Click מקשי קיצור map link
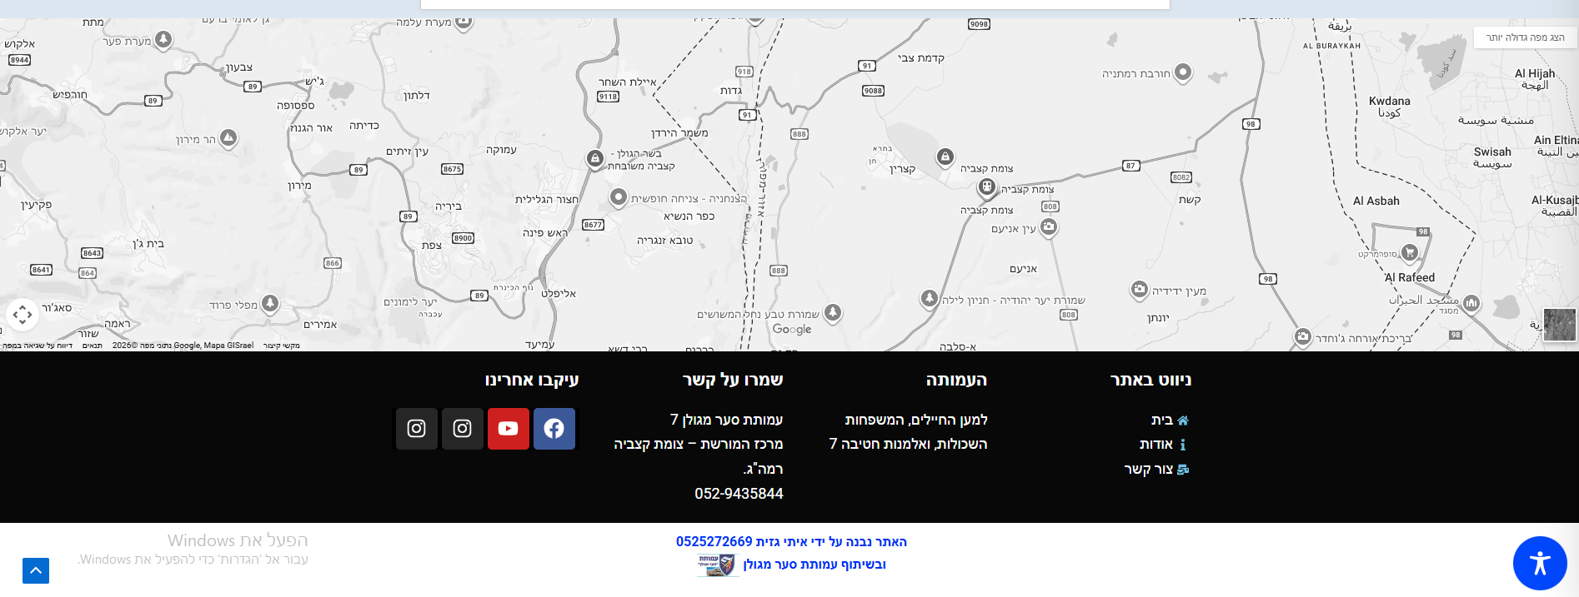The image size is (1579, 597). [281, 346]
